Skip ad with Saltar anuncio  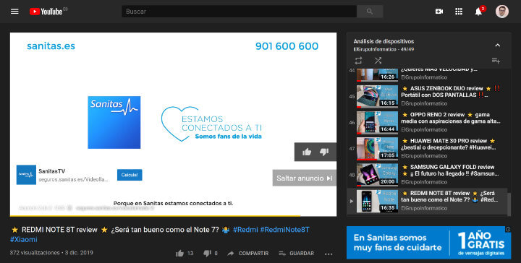[305, 178]
